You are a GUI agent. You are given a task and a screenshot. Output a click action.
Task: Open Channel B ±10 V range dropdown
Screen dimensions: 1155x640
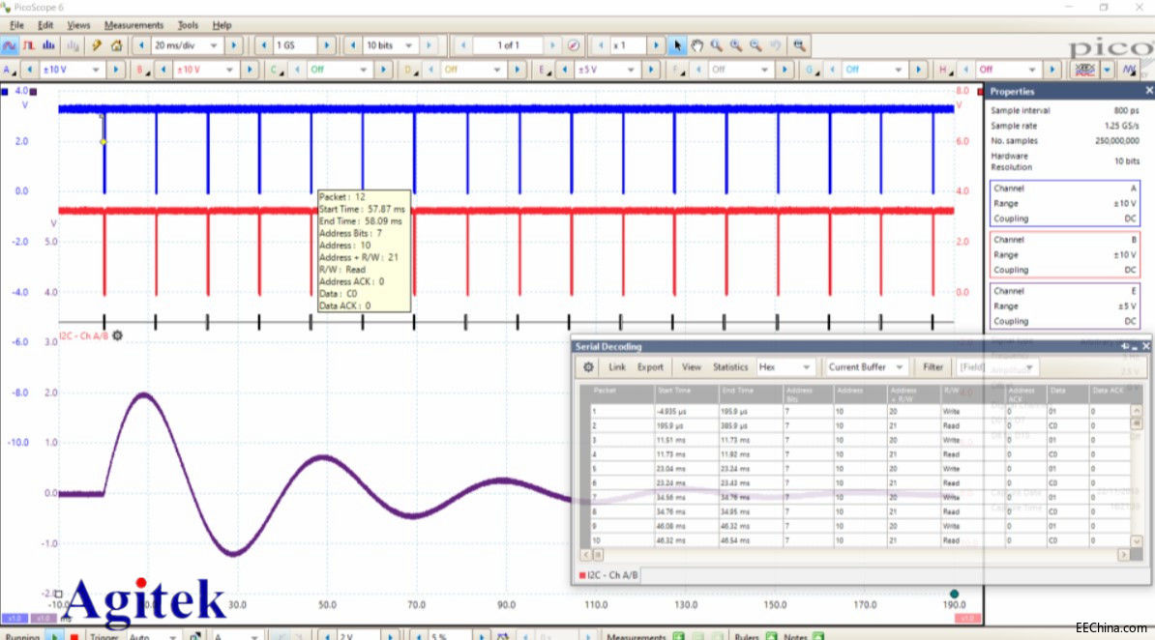point(230,70)
